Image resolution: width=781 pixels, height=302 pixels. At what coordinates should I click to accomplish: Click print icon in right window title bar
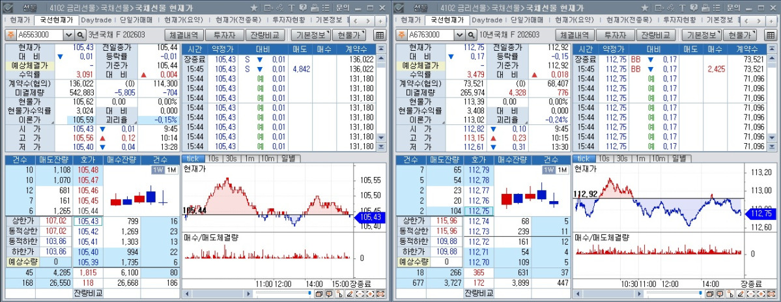(704, 8)
